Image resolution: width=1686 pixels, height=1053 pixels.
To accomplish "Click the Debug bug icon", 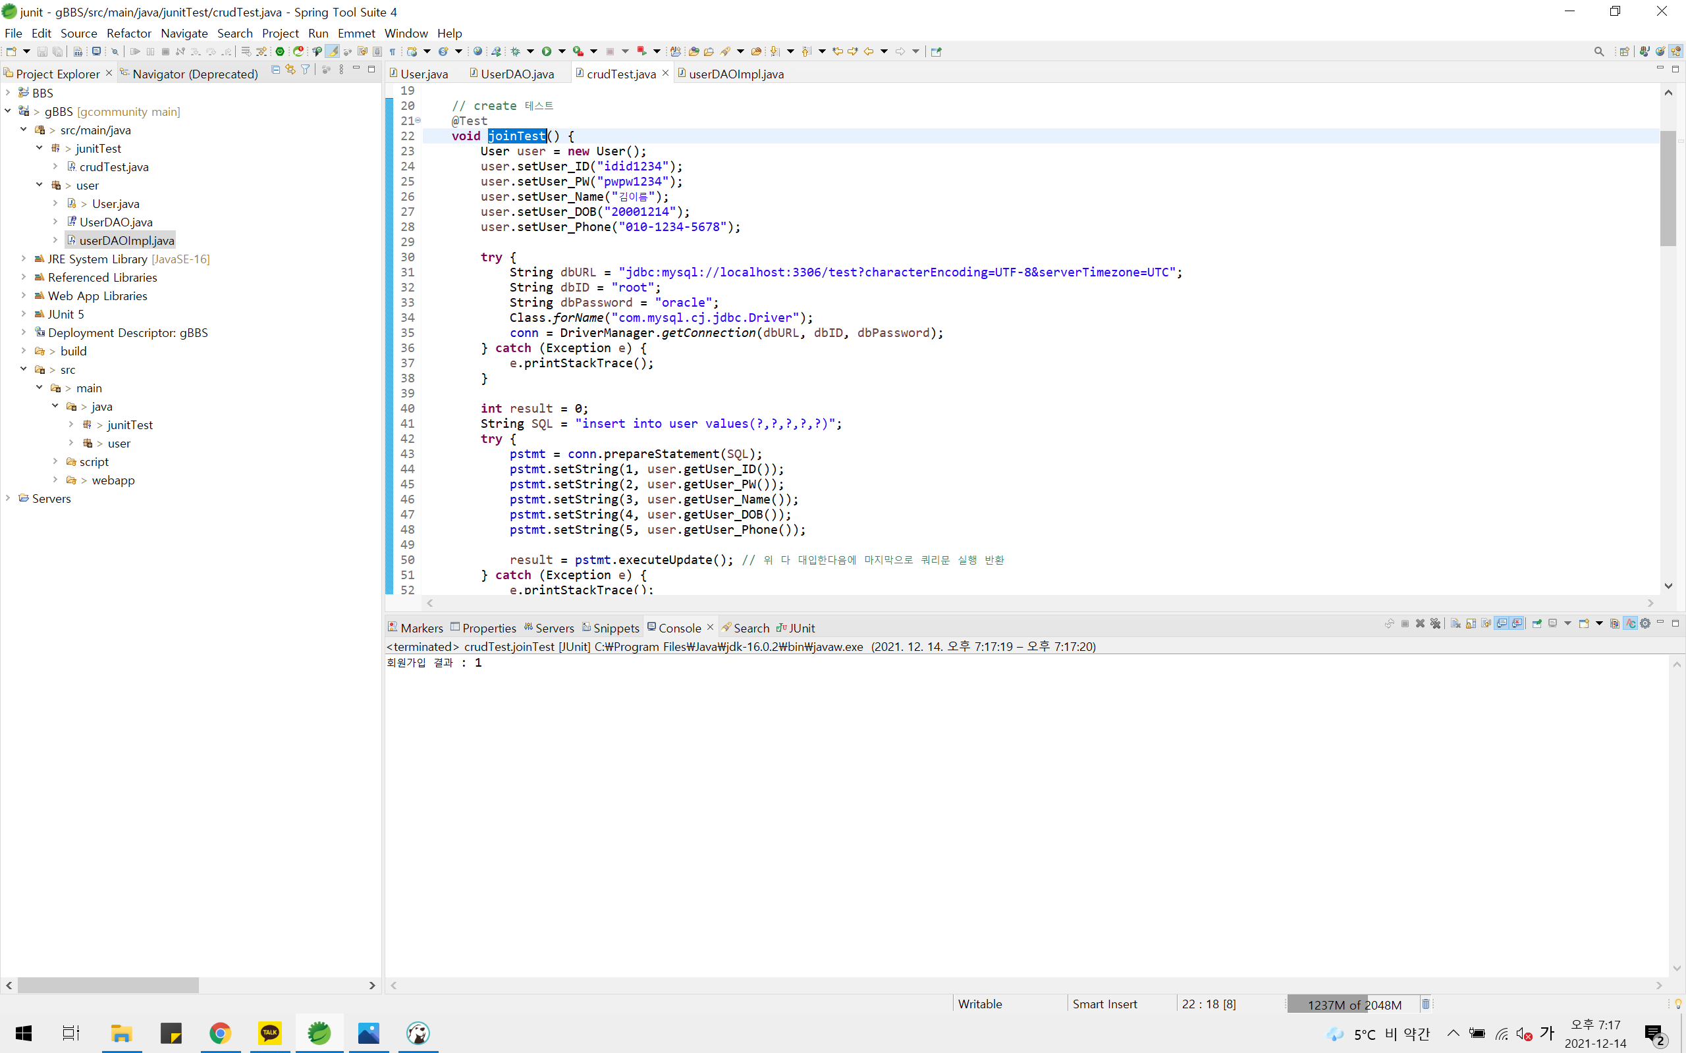I will click(x=516, y=51).
